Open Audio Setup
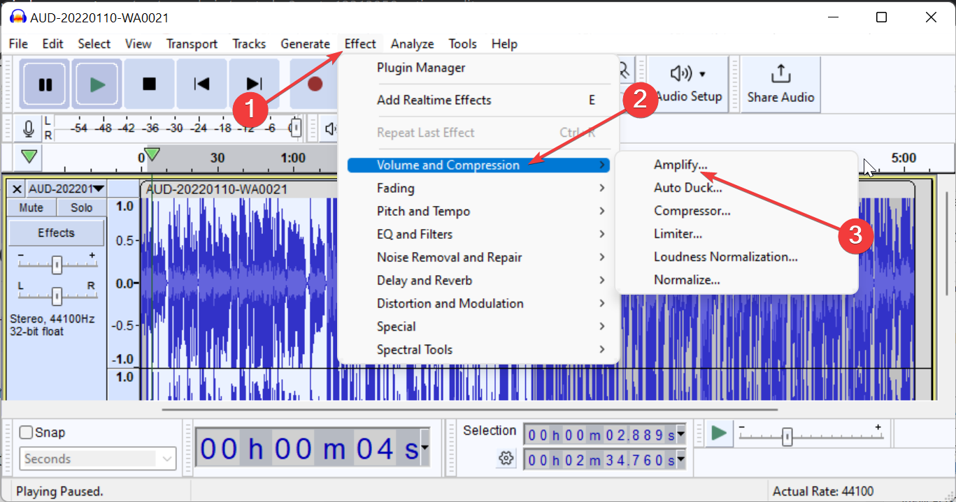Viewport: 956px width, 502px height. pos(688,84)
